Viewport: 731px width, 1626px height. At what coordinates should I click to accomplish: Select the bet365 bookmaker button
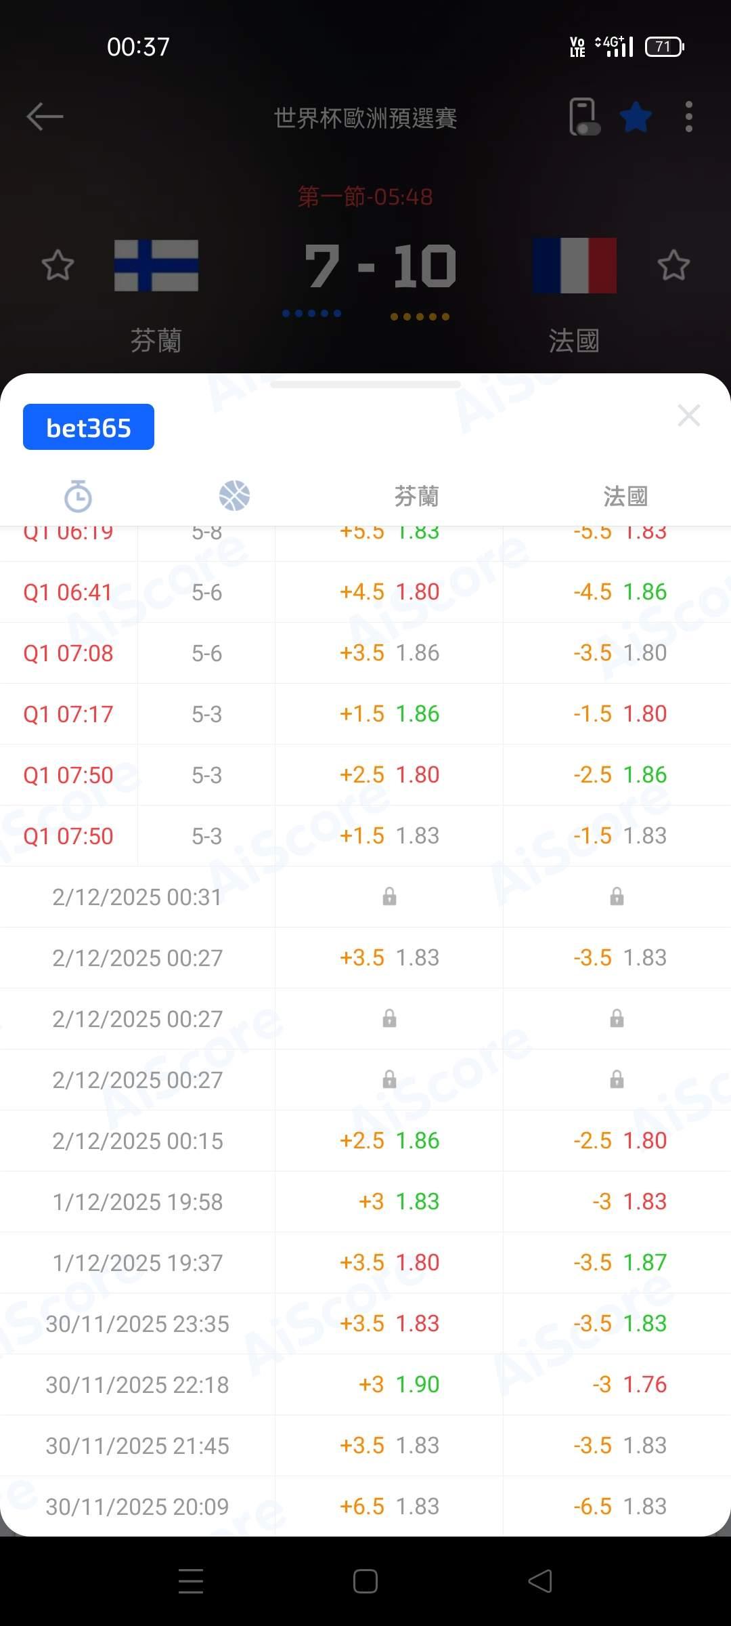(x=89, y=428)
